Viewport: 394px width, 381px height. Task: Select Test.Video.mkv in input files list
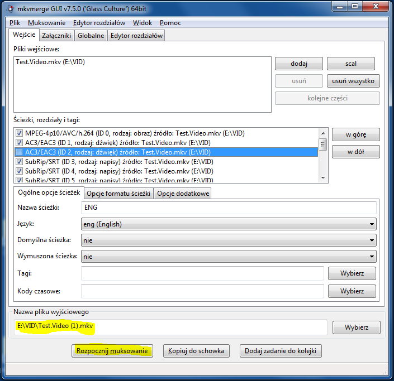click(x=50, y=62)
